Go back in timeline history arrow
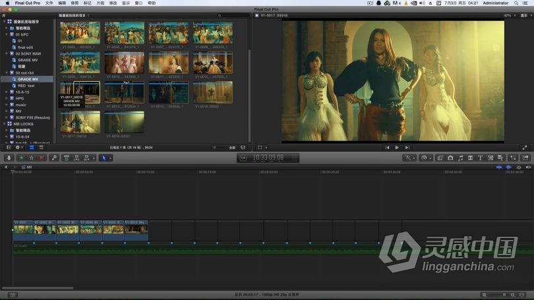Image resolution: width=534 pixels, height=300 pixels. 6,167
